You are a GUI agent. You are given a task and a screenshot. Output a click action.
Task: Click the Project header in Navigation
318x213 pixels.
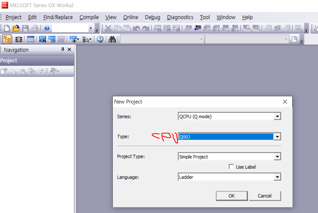coord(37,60)
